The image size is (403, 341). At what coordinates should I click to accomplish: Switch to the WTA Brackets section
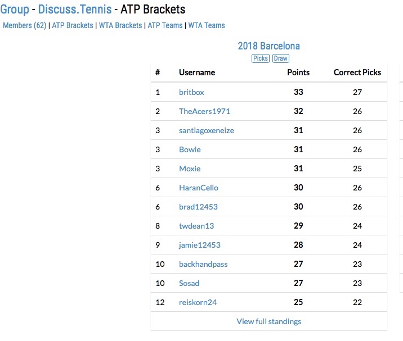click(120, 25)
